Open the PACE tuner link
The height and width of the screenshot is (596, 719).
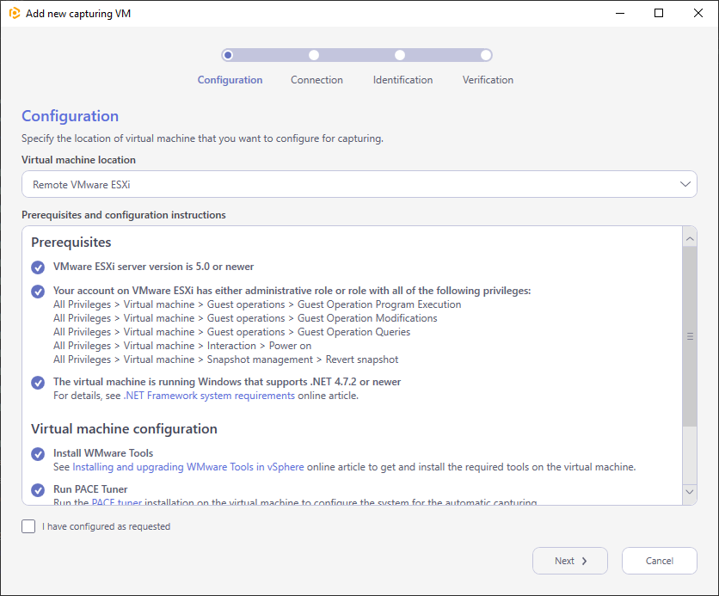[x=117, y=501]
